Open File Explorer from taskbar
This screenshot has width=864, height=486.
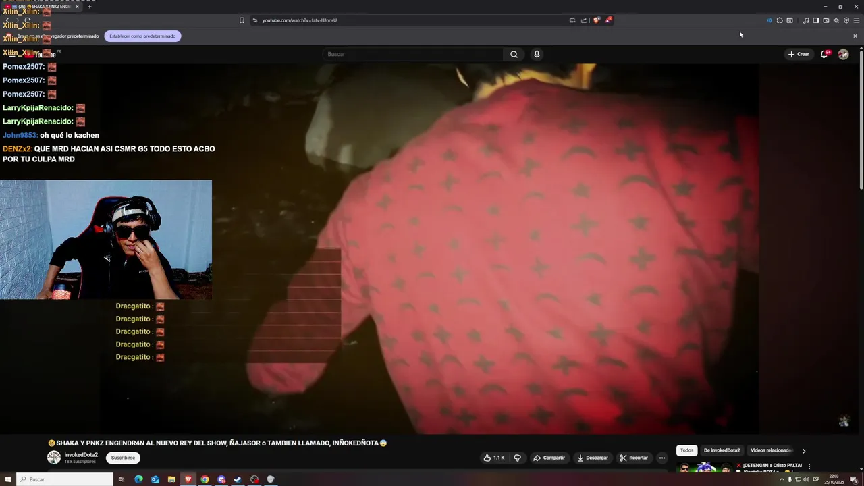[171, 479]
